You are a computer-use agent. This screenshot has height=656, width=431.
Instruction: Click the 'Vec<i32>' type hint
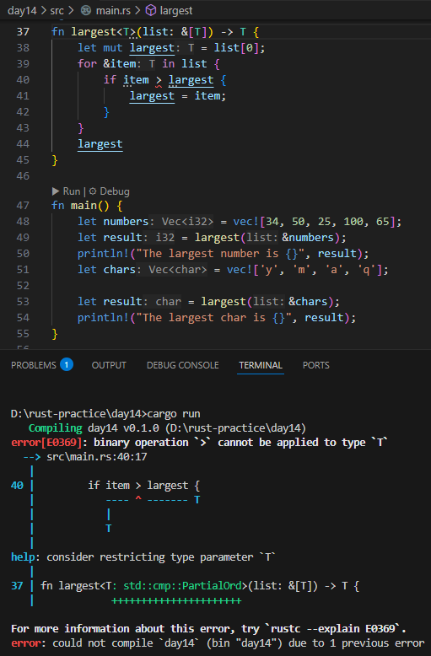187,221
